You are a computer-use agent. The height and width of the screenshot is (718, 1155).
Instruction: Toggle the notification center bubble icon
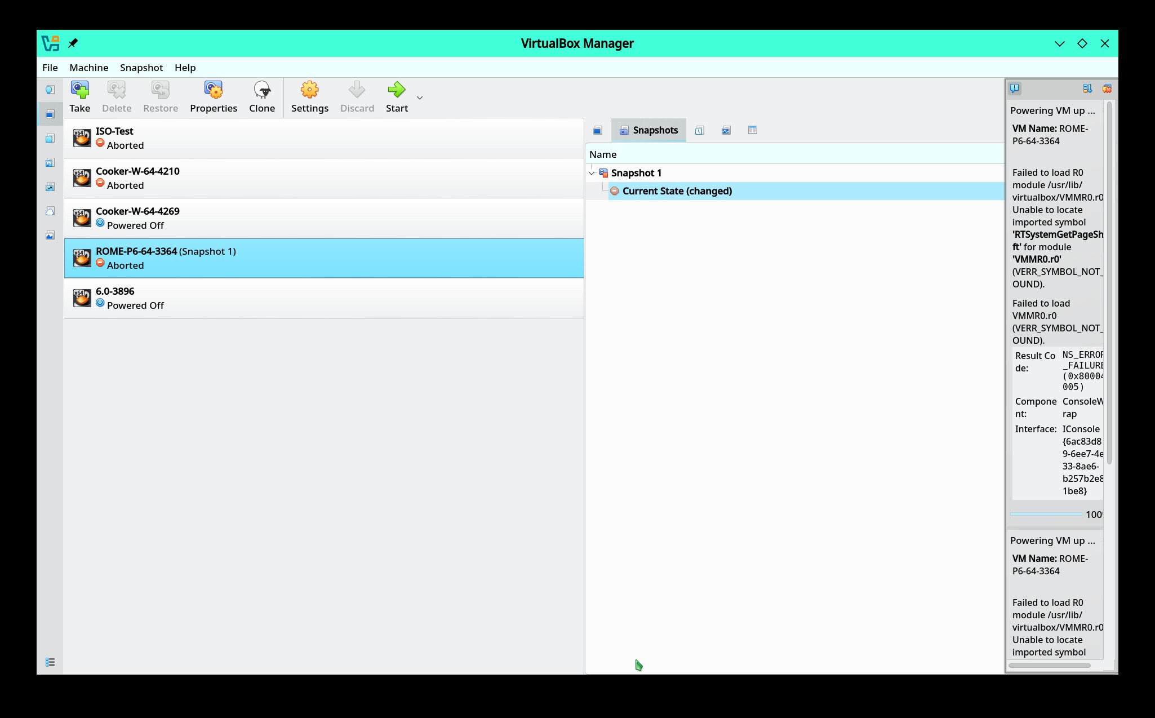(x=1015, y=88)
